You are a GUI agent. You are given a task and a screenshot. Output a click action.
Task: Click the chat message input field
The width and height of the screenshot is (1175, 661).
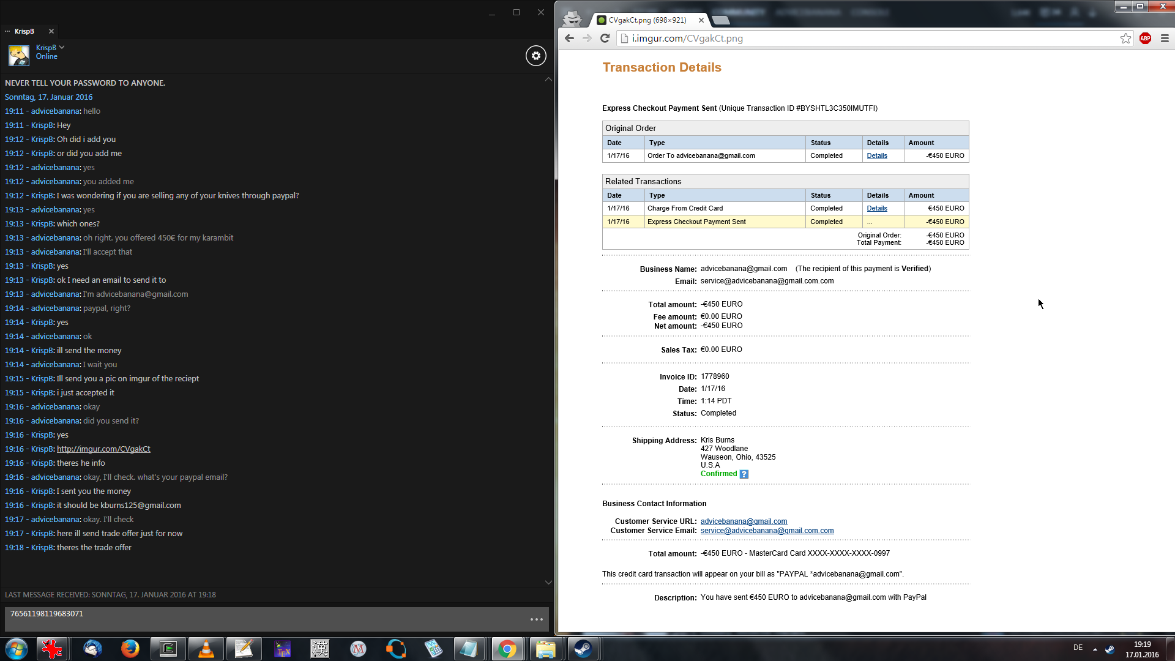tap(263, 618)
